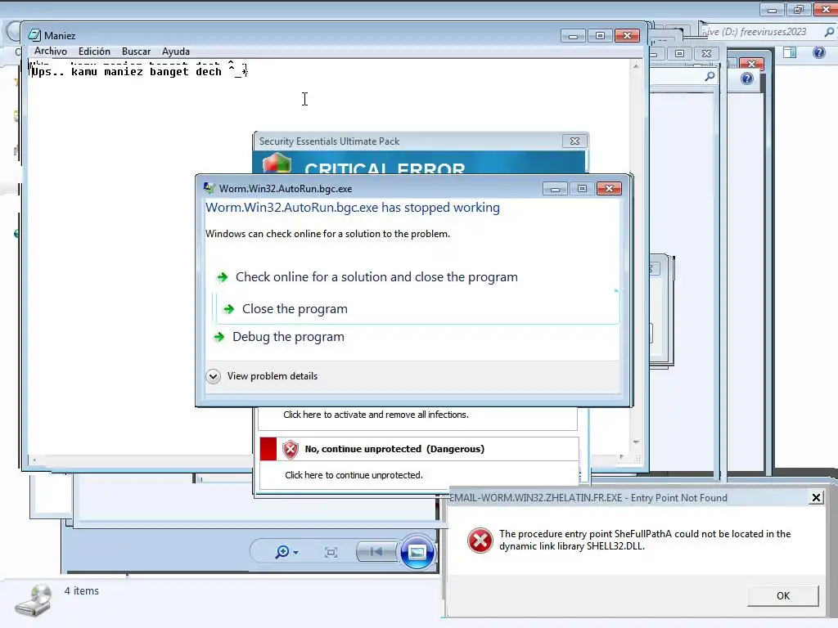Maximize the Maniez window
838x628 pixels.
(x=600, y=35)
